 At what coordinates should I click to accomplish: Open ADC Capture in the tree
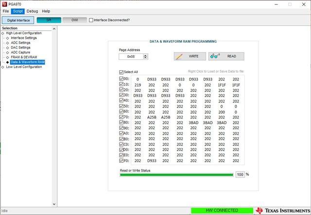coord(20,52)
